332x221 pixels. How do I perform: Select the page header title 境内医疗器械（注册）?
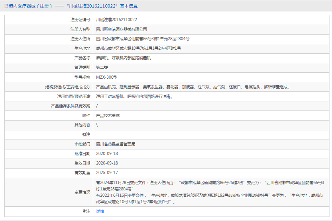(x=30, y=6)
